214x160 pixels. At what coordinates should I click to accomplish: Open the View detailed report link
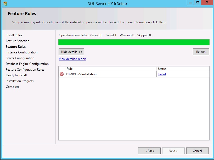tap(73, 59)
